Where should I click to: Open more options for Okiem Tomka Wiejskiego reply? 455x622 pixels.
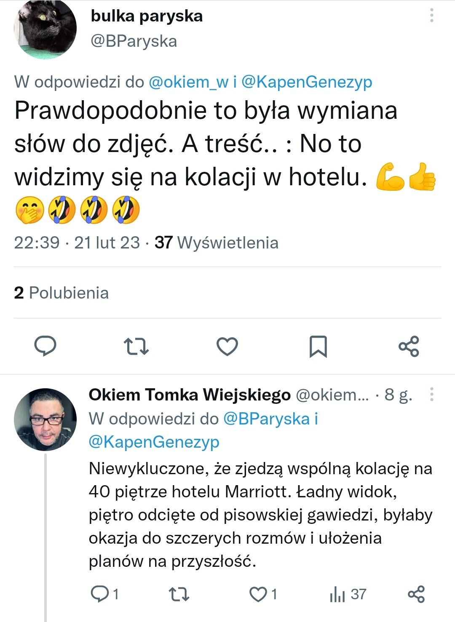[x=431, y=395]
